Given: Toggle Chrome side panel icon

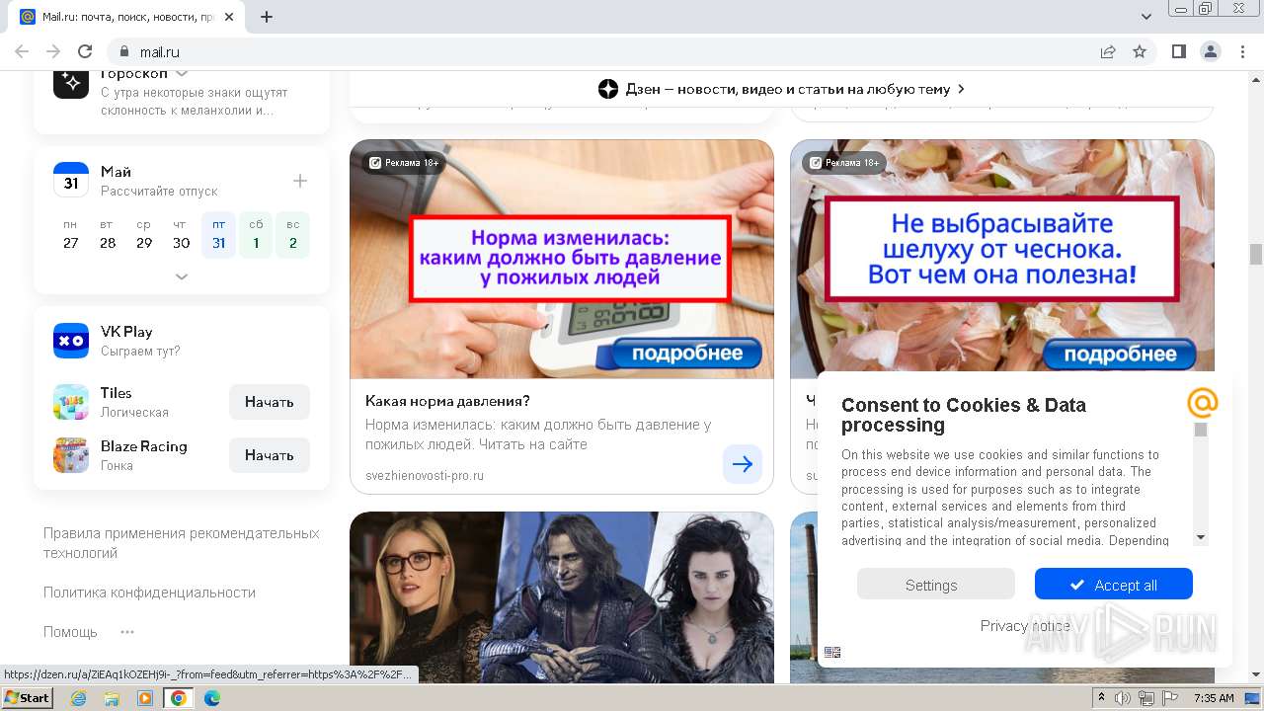Looking at the screenshot, I should 1178,51.
